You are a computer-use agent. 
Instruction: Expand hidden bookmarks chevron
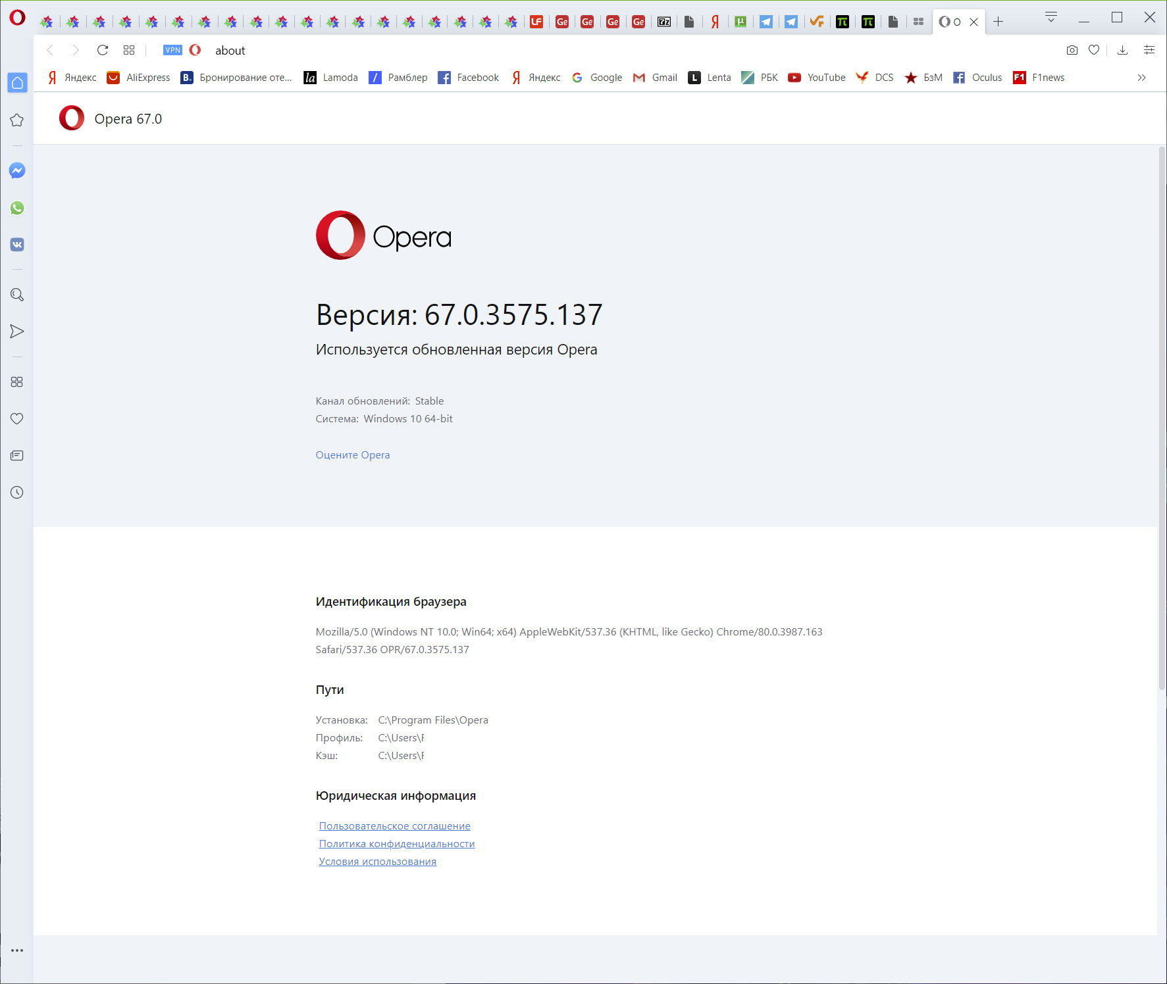pyautogui.click(x=1141, y=78)
